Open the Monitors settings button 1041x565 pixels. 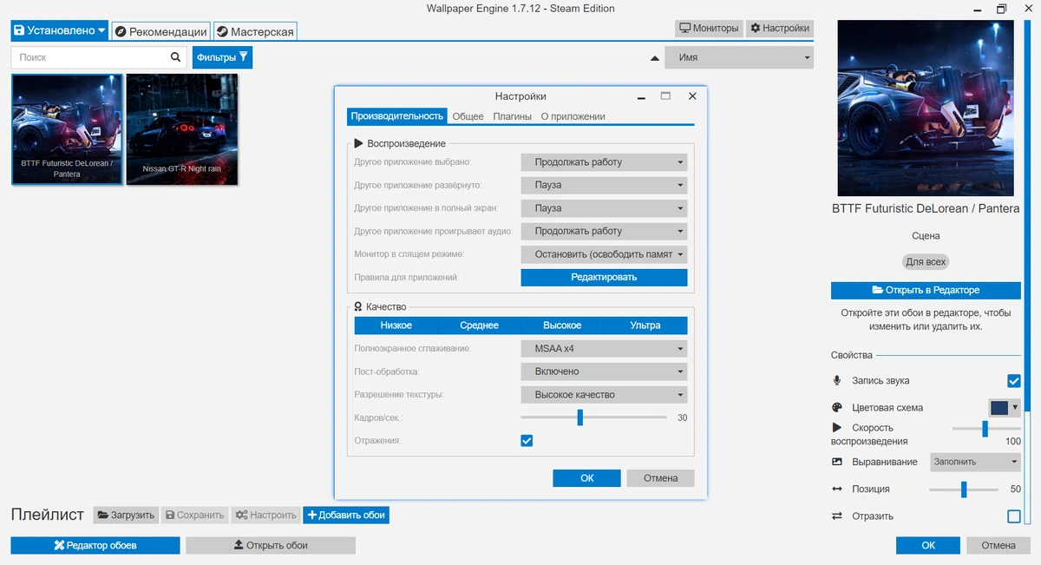(x=709, y=28)
